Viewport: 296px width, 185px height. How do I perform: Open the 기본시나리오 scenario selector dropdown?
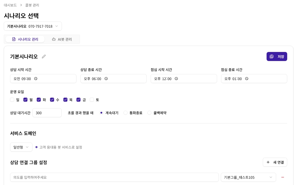pos(33,26)
